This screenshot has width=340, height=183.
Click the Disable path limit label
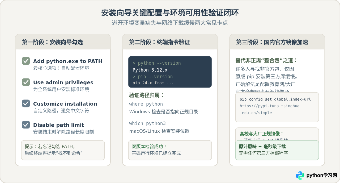pos(58,125)
